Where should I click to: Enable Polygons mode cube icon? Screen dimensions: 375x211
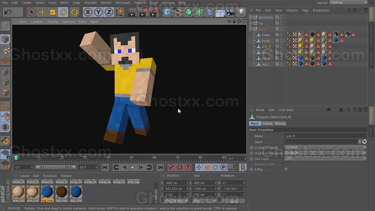(5, 92)
